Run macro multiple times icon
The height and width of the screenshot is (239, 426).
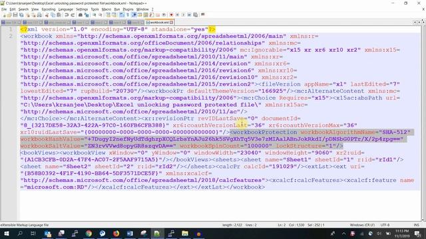[189, 15]
